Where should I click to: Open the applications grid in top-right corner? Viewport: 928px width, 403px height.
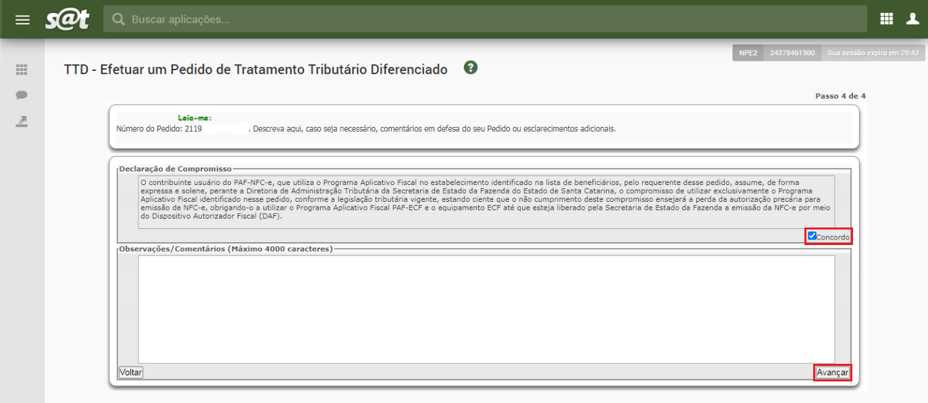click(x=887, y=19)
